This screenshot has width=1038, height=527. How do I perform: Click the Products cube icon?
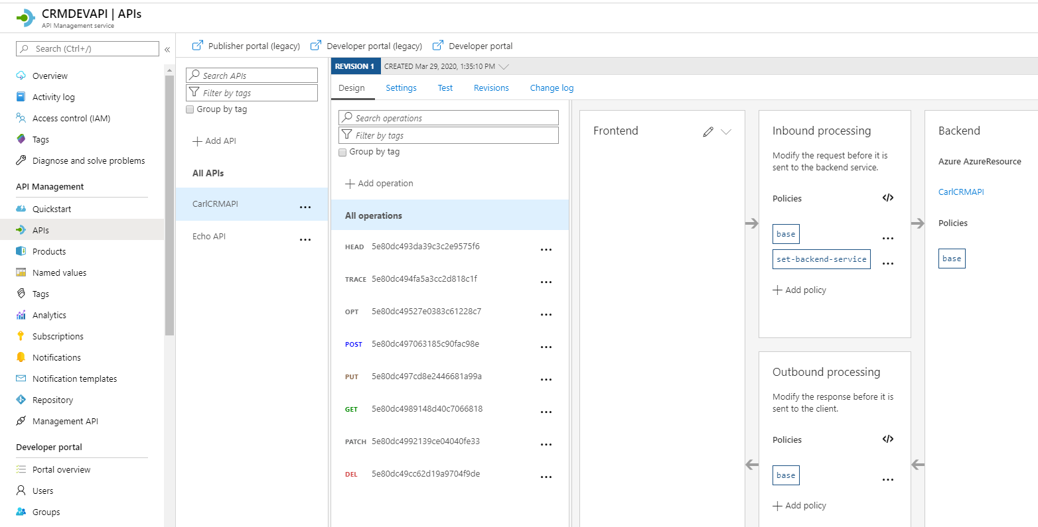[21, 251]
